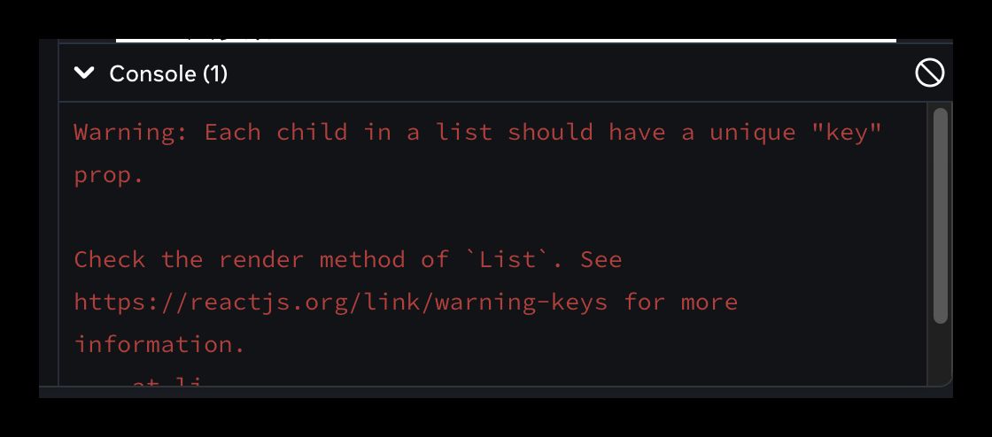Open the reactjs.org warning-keys link
The height and width of the screenshot is (437, 992).
tap(340, 303)
